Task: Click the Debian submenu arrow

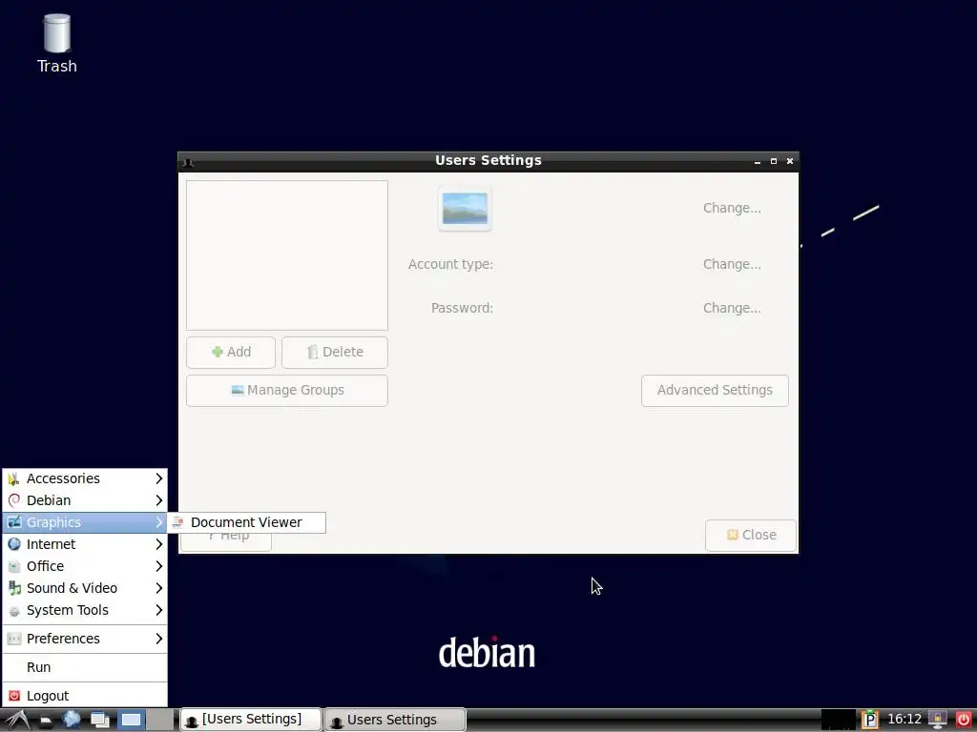Action: [159, 500]
